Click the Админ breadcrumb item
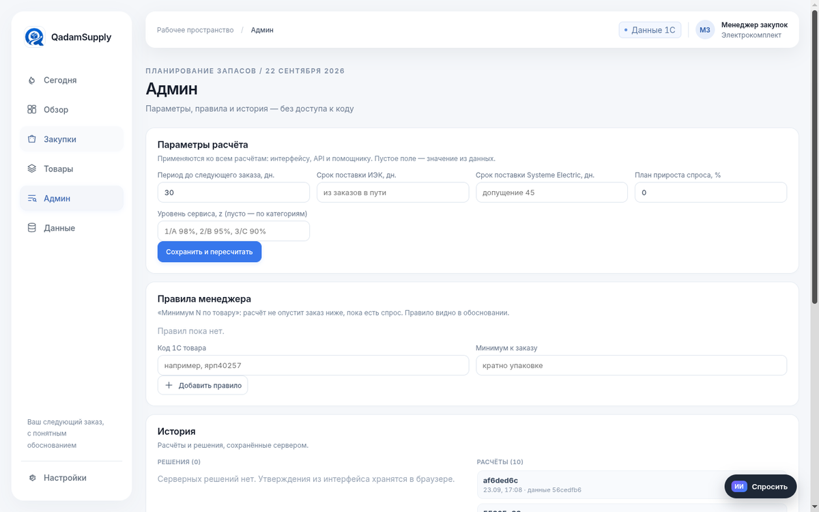The width and height of the screenshot is (819, 512). (262, 30)
